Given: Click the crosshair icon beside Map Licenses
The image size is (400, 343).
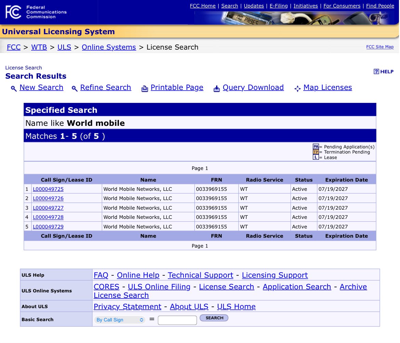Looking at the screenshot, I should (x=297, y=89).
